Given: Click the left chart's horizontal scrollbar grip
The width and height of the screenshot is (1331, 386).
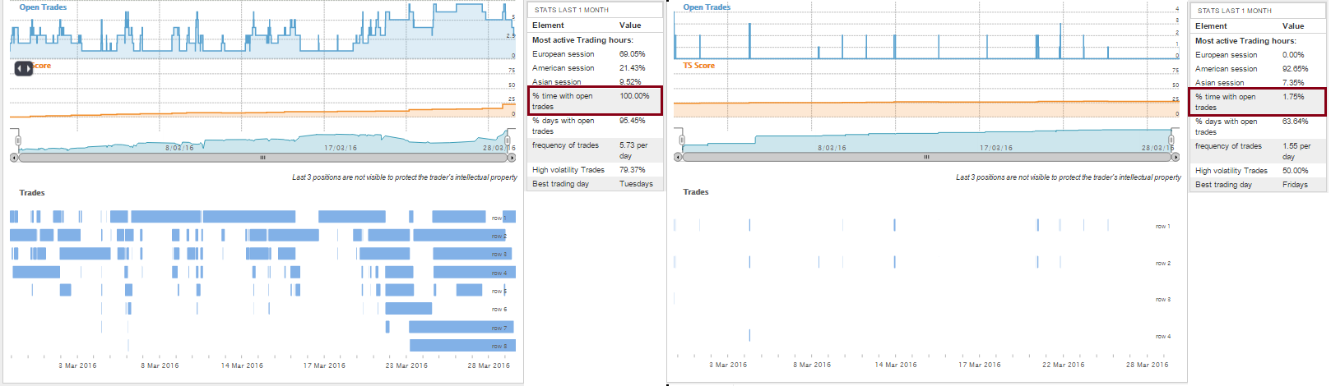Looking at the screenshot, I should click(x=262, y=158).
